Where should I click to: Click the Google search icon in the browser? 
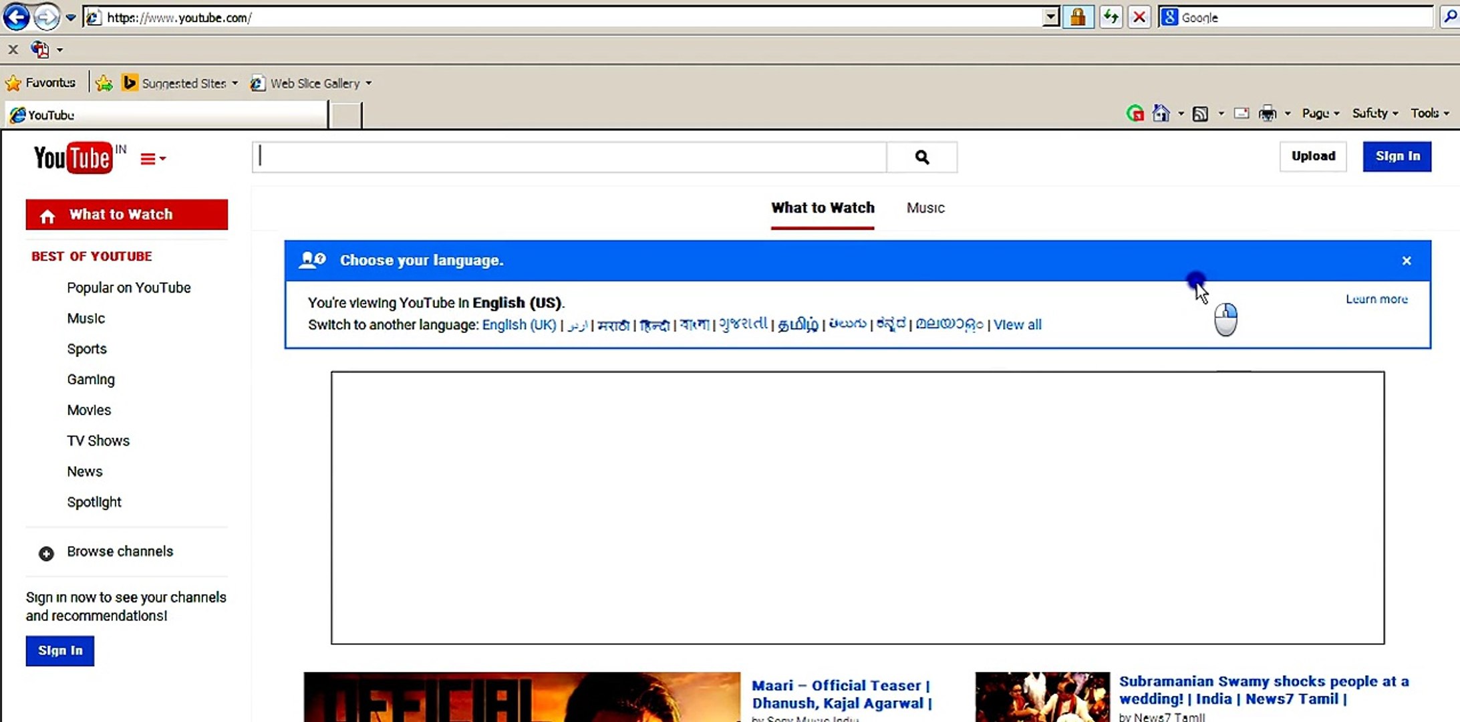(x=1451, y=17)
